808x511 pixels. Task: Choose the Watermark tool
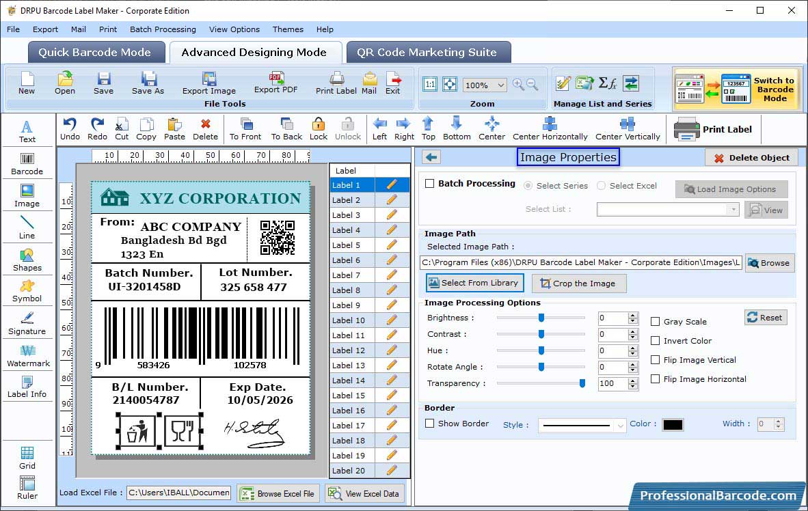click(28, 356)
